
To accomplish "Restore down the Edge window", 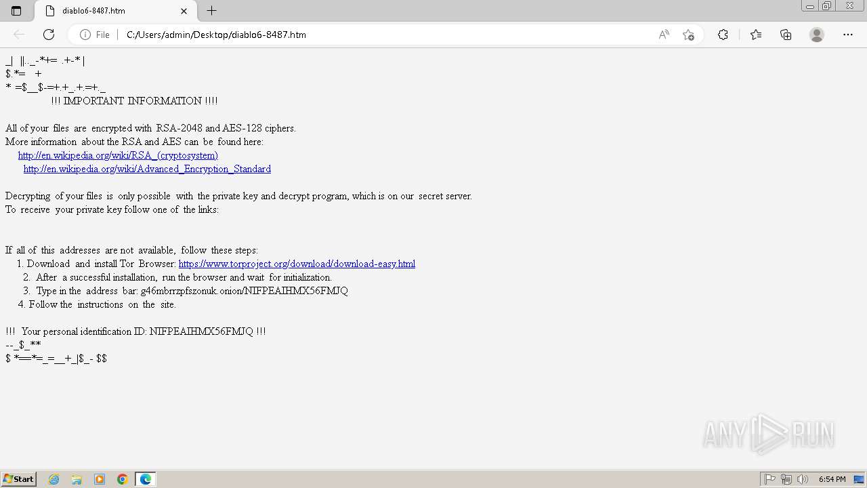I will coord(827,6).
